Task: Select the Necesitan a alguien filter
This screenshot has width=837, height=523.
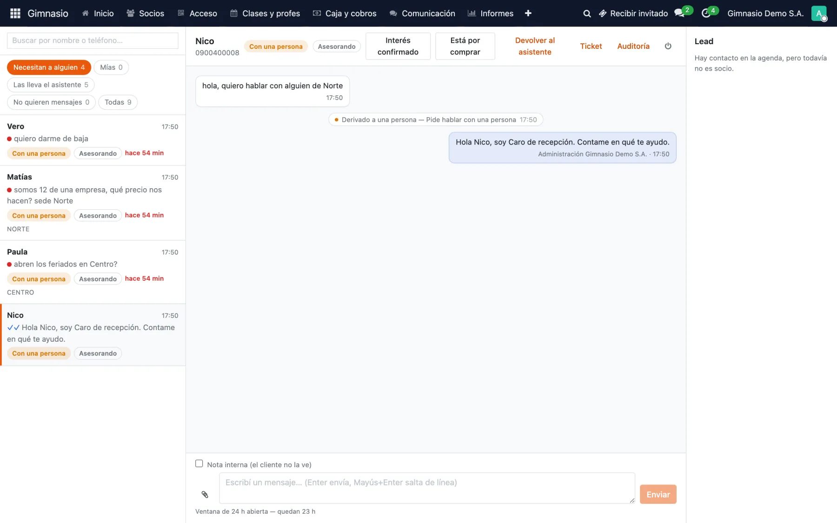Action: pos(49,67)
